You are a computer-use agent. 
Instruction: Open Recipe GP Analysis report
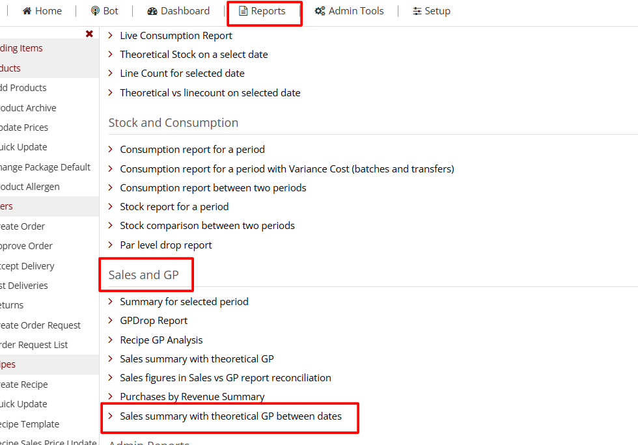161,340
